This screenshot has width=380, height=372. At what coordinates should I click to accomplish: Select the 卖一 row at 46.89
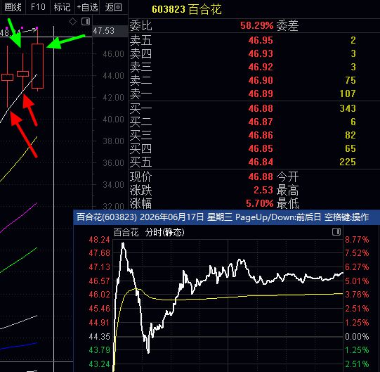[254, 94]
